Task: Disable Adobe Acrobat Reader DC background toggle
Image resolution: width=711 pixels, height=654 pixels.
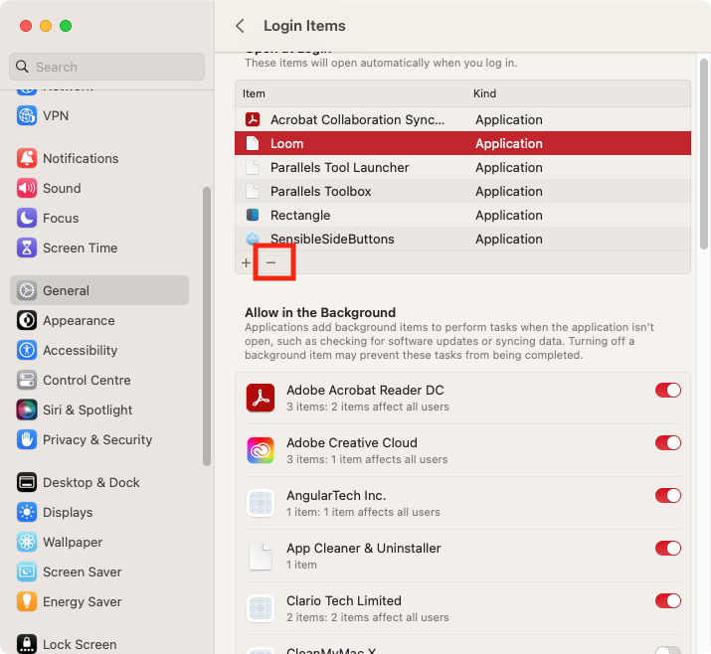Action: click(668, 391)
